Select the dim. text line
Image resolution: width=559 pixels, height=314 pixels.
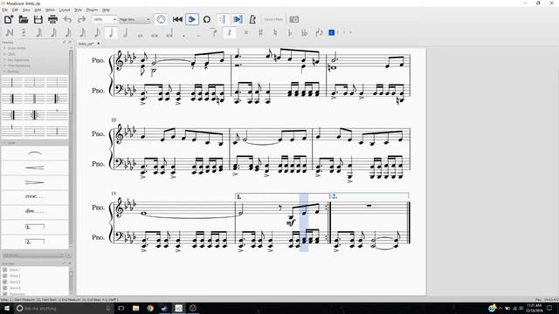tap(35, 211)
